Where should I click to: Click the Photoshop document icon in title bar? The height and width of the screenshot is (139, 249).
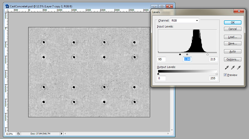pos(7,6)
